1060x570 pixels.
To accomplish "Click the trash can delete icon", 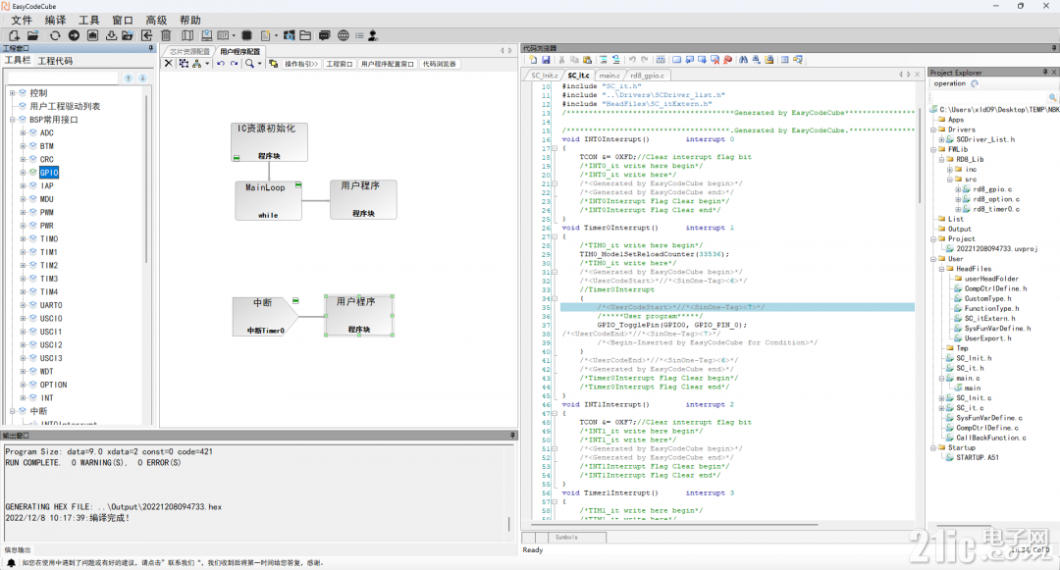I will pos(166,35).
